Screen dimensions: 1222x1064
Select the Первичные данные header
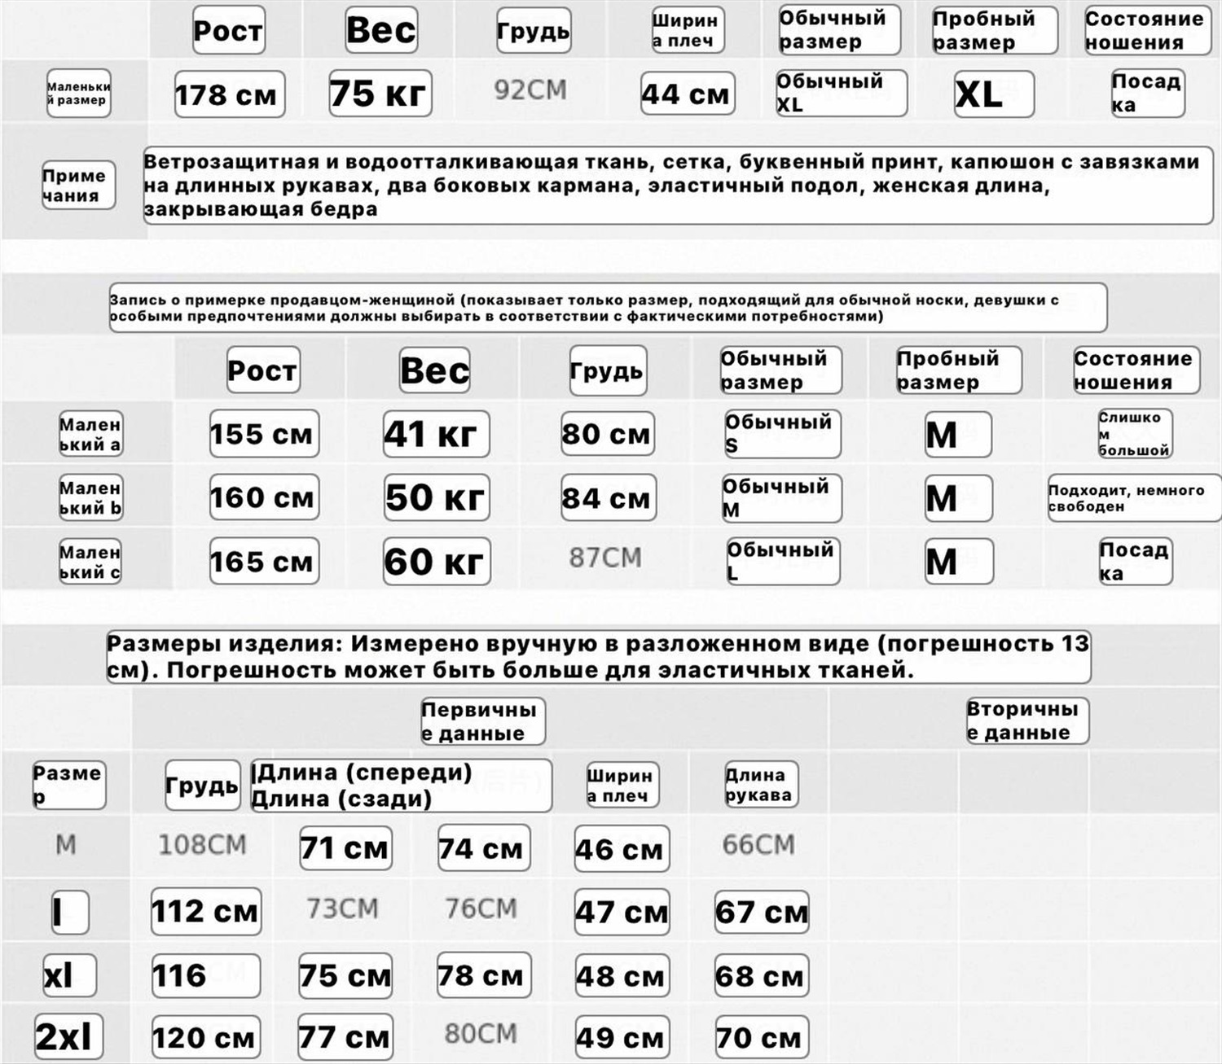(x=482, y=721)
